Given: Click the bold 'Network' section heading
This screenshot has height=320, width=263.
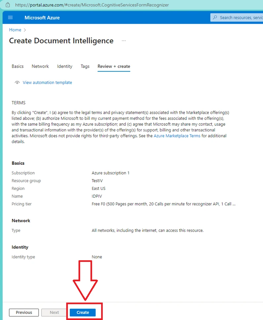Looking at the screenshot, I should (21, 221).
